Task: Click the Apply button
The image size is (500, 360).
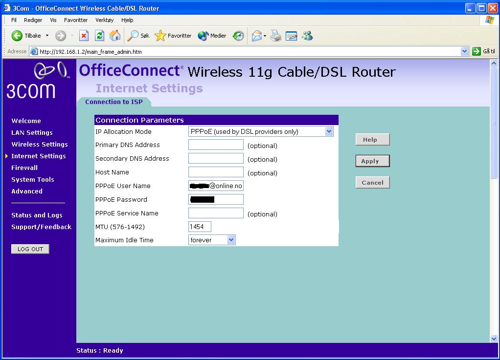Action: [x=372, y=161]
